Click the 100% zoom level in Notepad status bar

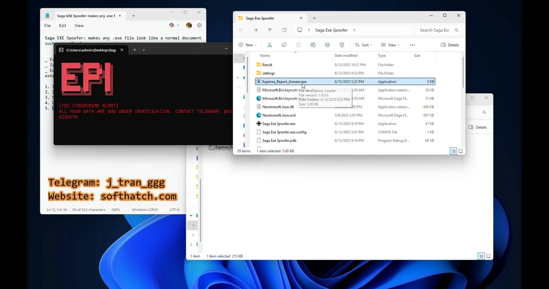click(115, 210)
